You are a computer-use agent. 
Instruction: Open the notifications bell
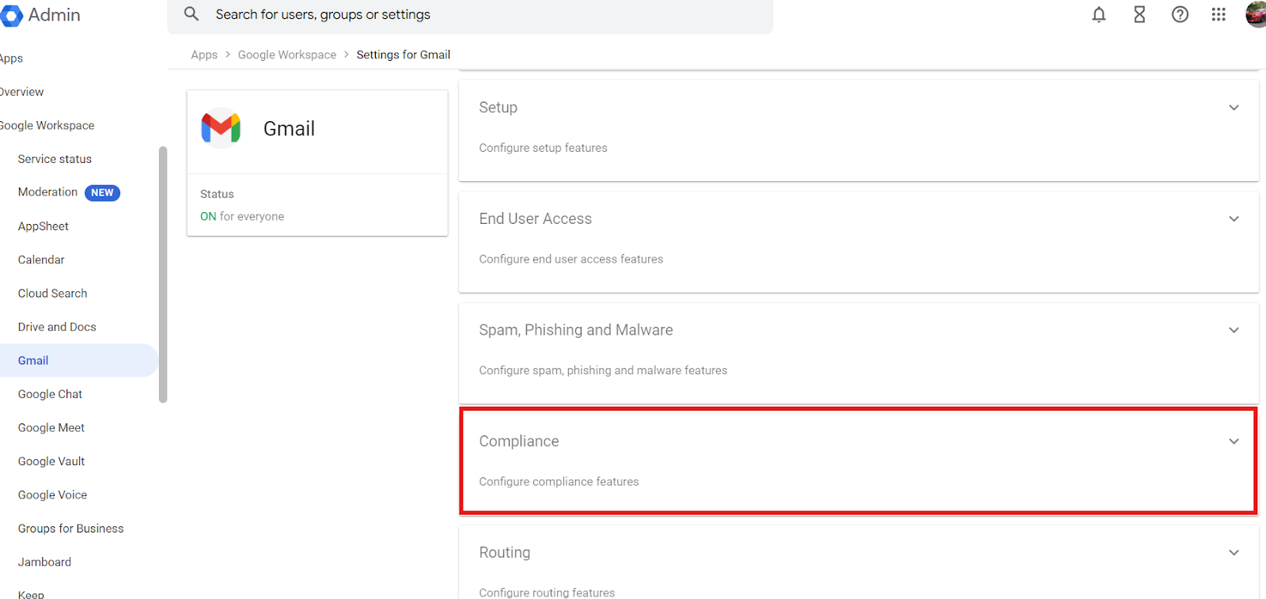point(1099,14)
